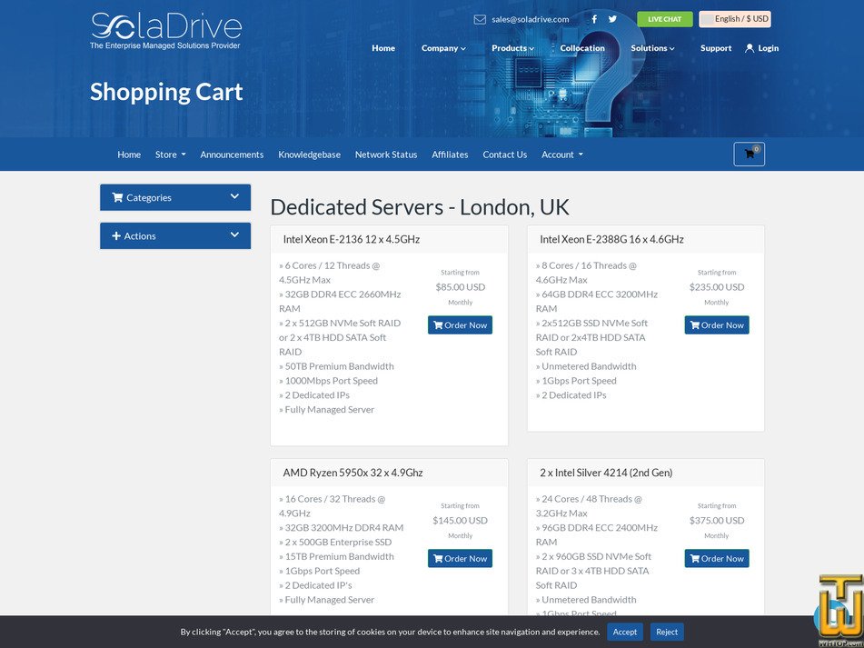Click the $145.00 USD price
The width and height of the screenshot is (864, 648).
[x=460, y=521]
